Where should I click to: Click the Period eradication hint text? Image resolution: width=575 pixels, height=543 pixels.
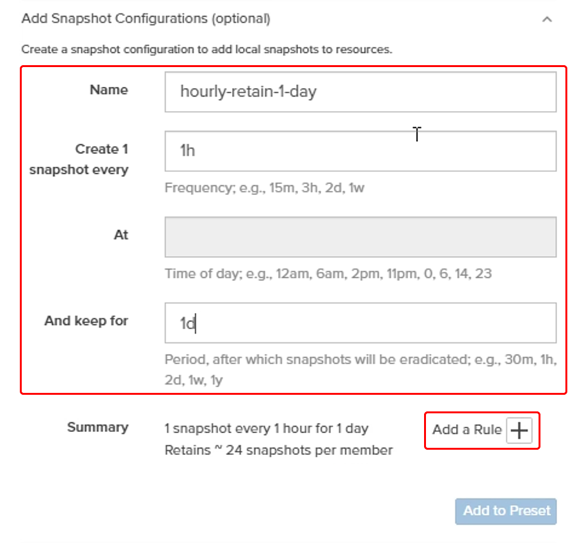pos(361,370)
